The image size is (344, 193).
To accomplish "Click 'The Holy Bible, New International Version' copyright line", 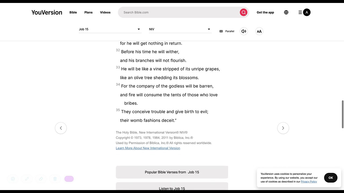I will (x=152, y=132).
